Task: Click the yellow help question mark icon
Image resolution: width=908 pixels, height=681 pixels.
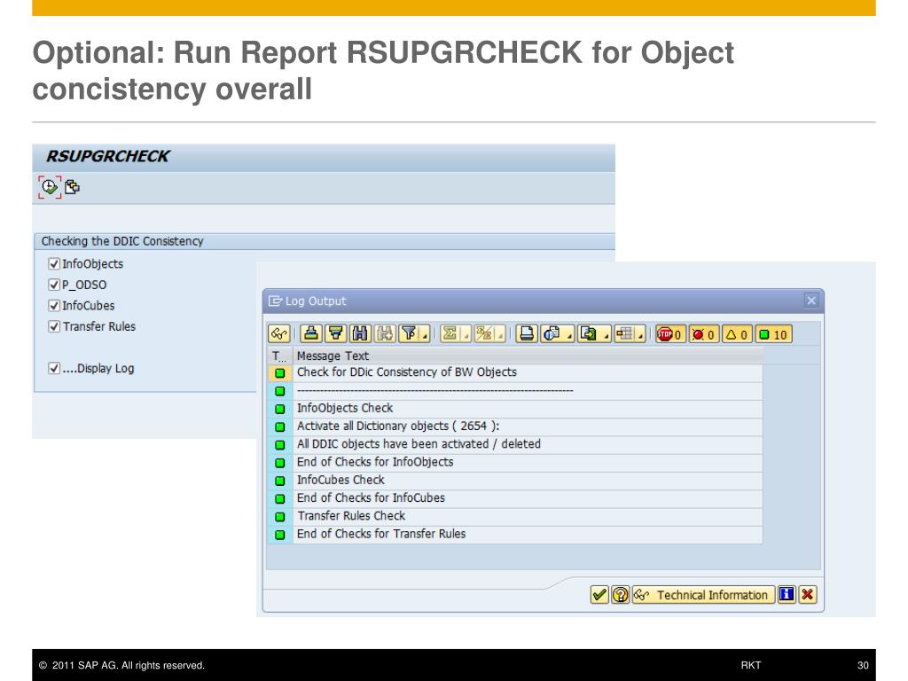Action: click(x=620, y=595)
